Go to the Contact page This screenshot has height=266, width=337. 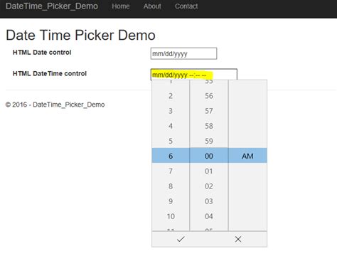pos(186,6)
